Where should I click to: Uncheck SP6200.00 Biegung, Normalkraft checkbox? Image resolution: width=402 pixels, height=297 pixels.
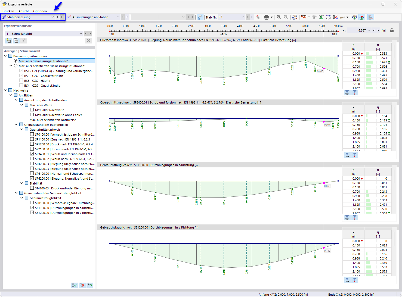[32, 179]
